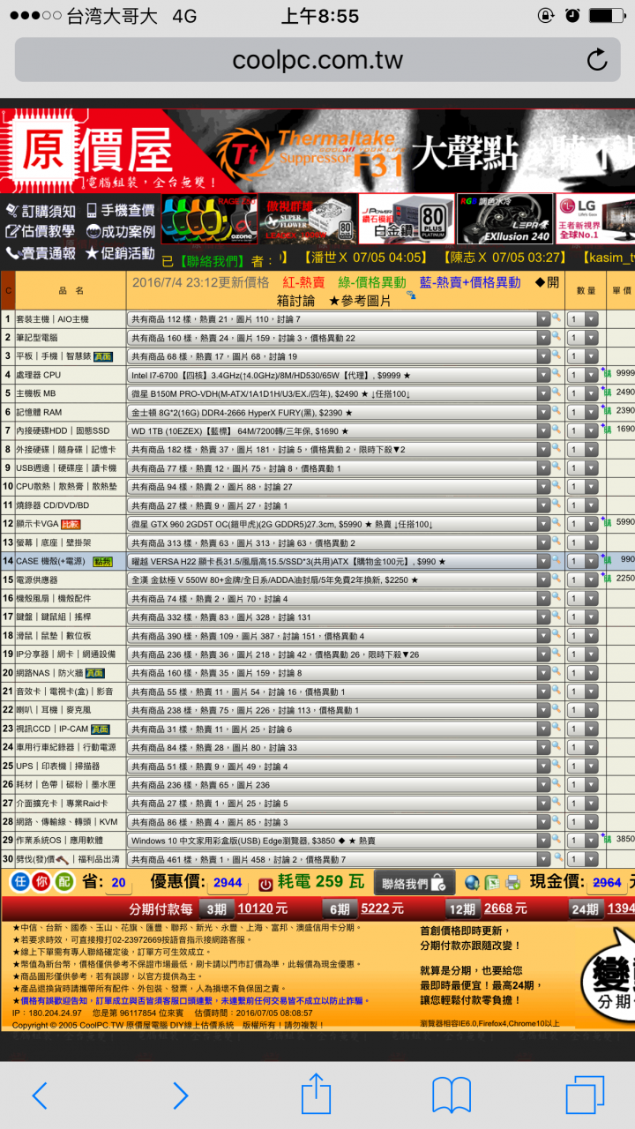
Task: Tap the Safari forward arrow
Action: click(179, 1095)
